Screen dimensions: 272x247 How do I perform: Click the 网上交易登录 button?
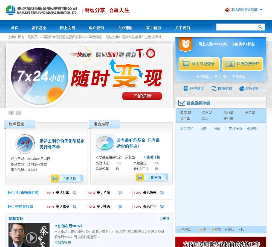click(199, 64)
